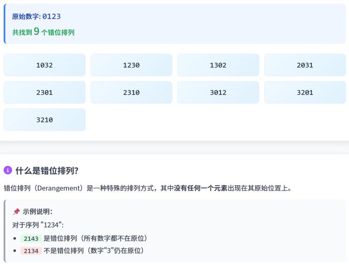Click the 共找到 个错位排列 summary line
Image resolution: width=349 pixels, height=267 pixels.
[x=44, y=32]
